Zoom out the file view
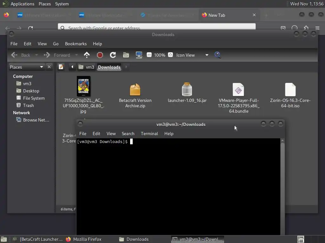 (x=149, y=55)
